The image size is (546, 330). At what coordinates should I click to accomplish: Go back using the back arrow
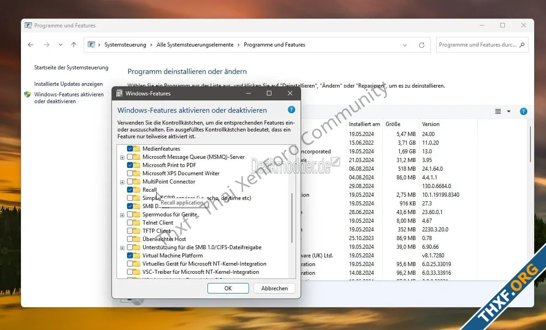click(31, 45)
